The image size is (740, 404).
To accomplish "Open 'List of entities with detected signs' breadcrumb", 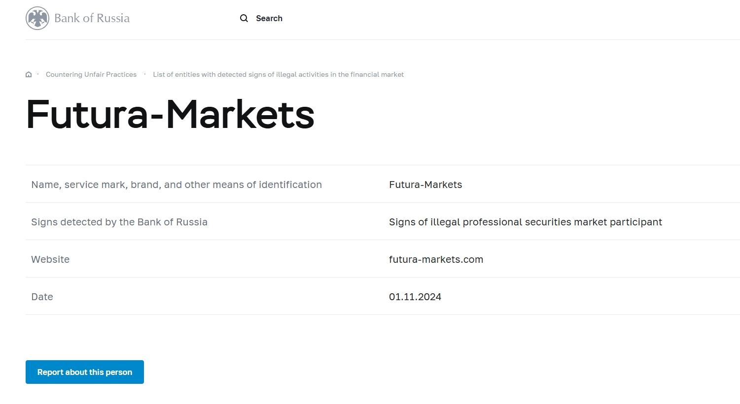I will point(278,75).
